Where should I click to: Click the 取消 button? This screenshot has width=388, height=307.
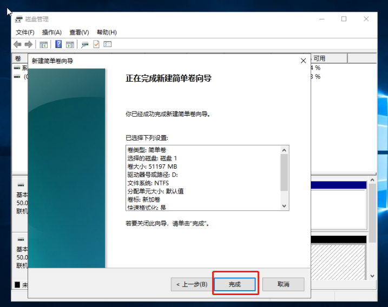(284, 284)
